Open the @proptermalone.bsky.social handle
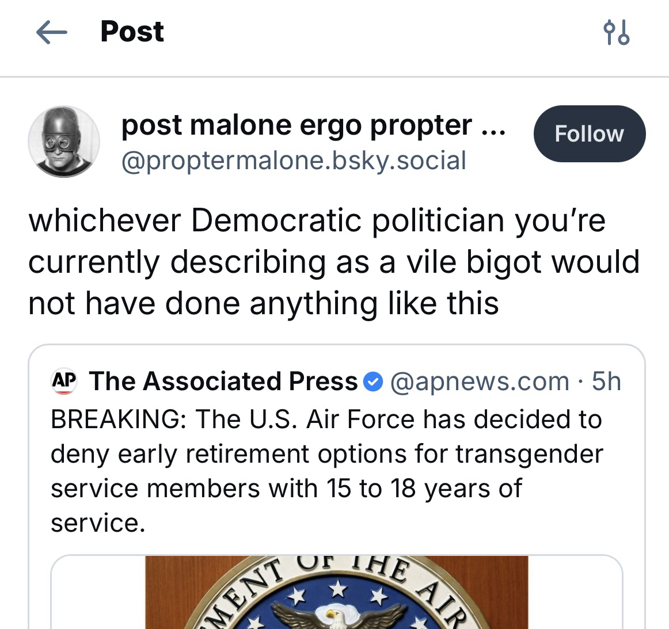Screen dimensions: 669x629 pos(293,161)
